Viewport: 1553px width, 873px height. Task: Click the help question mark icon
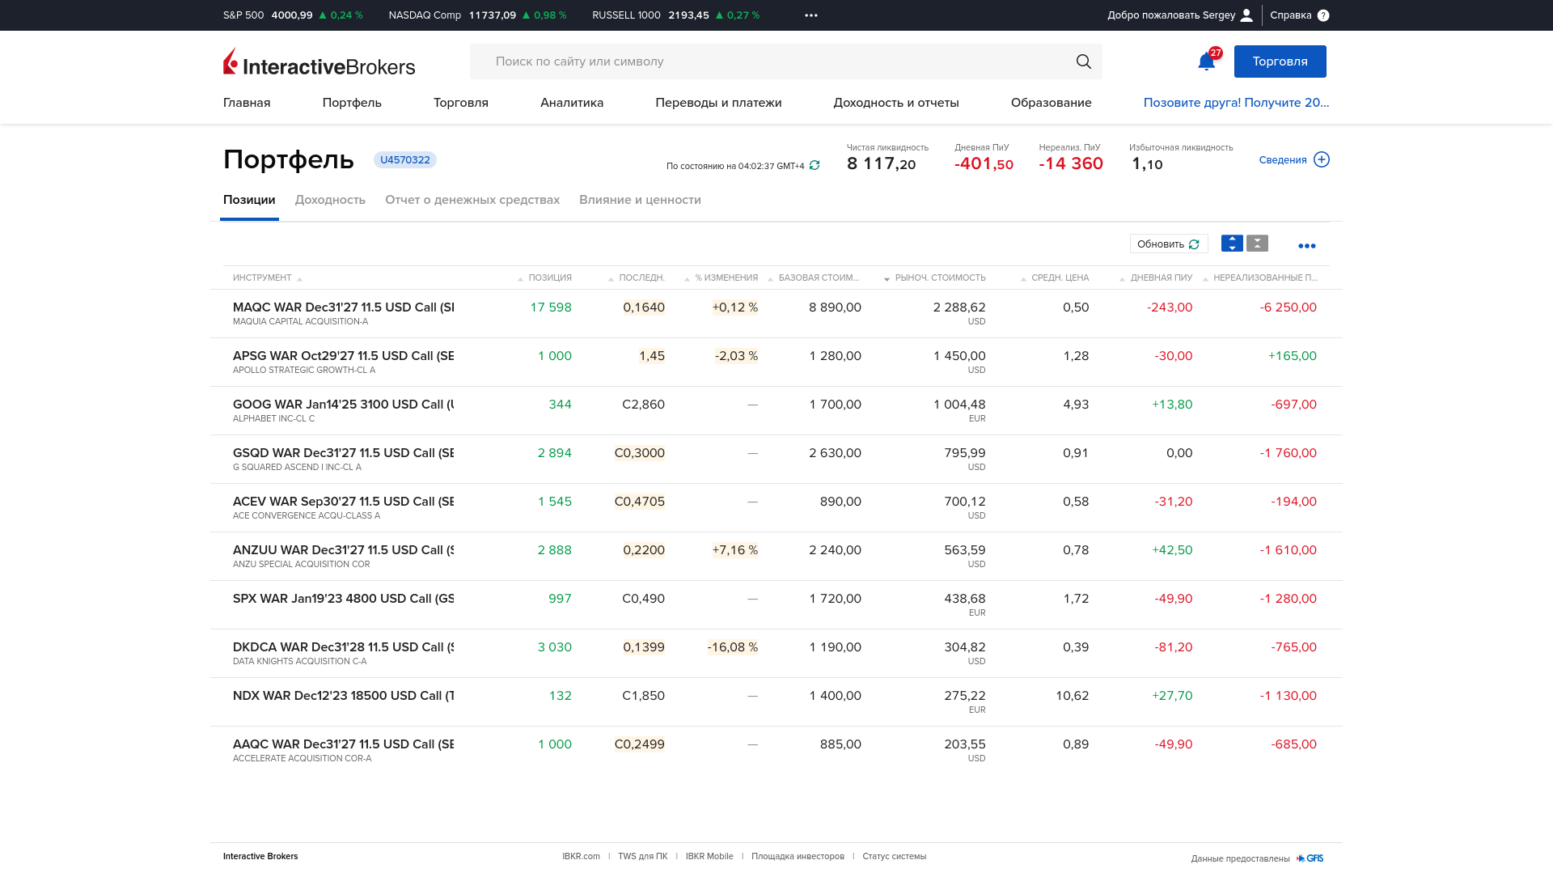pyautogui.click(x=1323, y=15)
